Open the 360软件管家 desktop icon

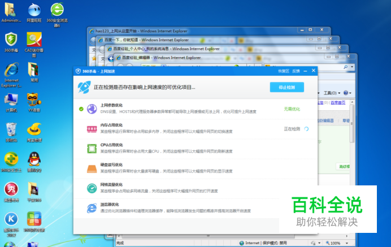pos(34,222)
